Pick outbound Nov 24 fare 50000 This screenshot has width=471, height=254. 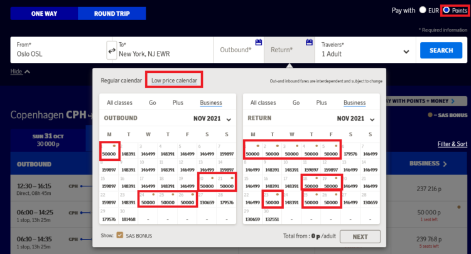pos(148,199)
